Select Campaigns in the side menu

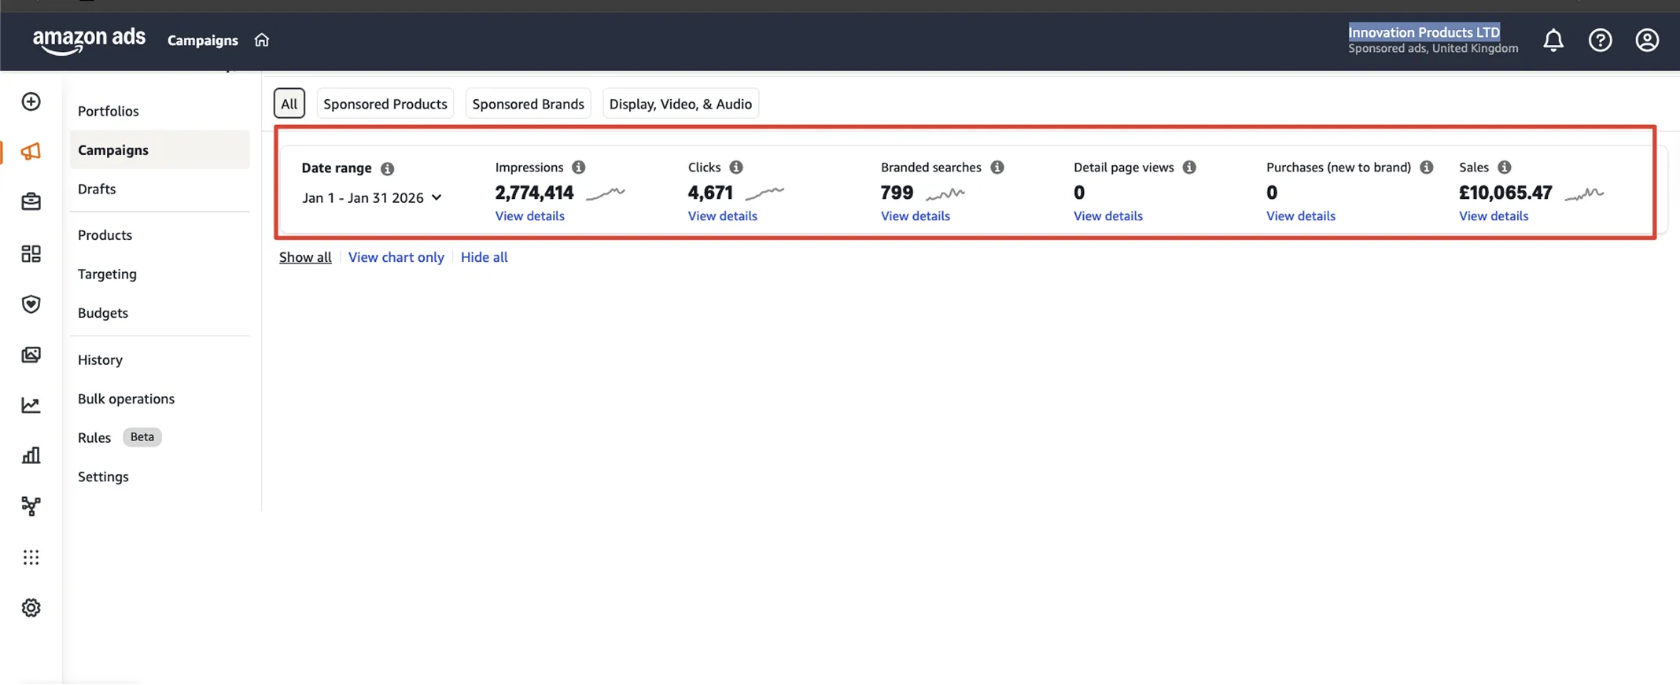click(160, 149)
